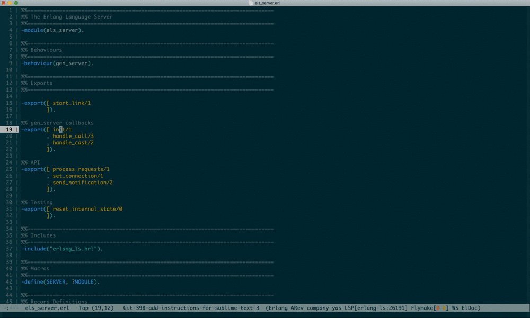Viewport: 530px width, 318px height.
Task: Open the LSP[erlang-ls:26191] mode line menu
Action: click(x=379, y=308)
